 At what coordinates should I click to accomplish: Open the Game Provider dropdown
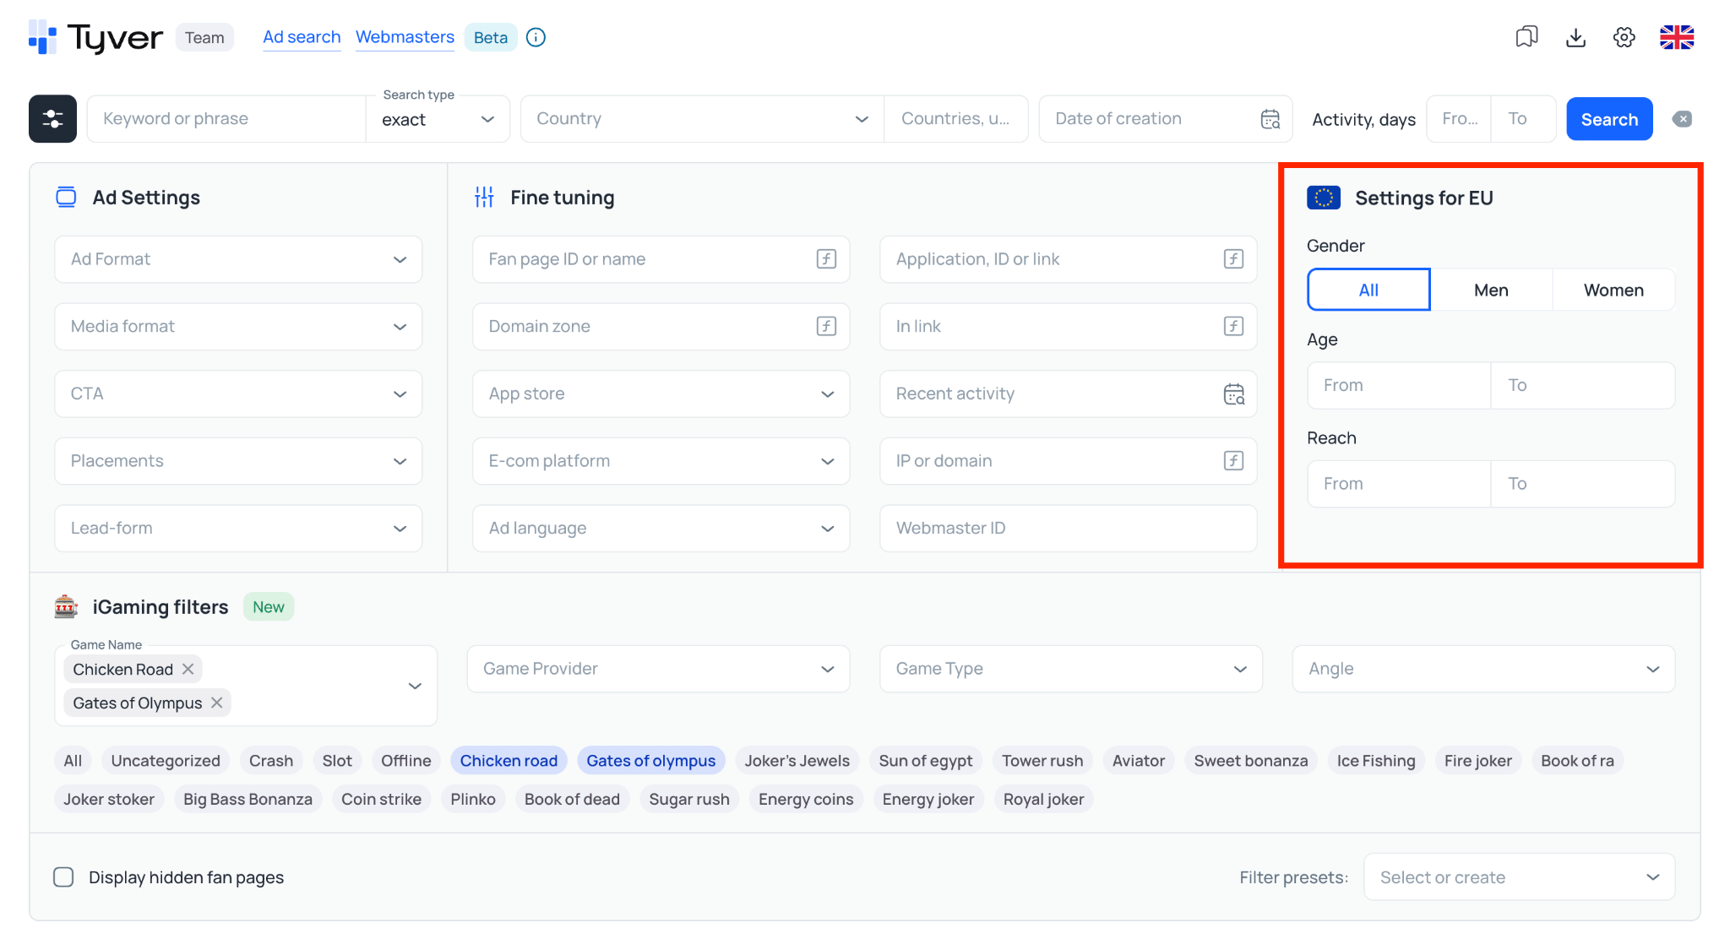click(x=658, y=669)
